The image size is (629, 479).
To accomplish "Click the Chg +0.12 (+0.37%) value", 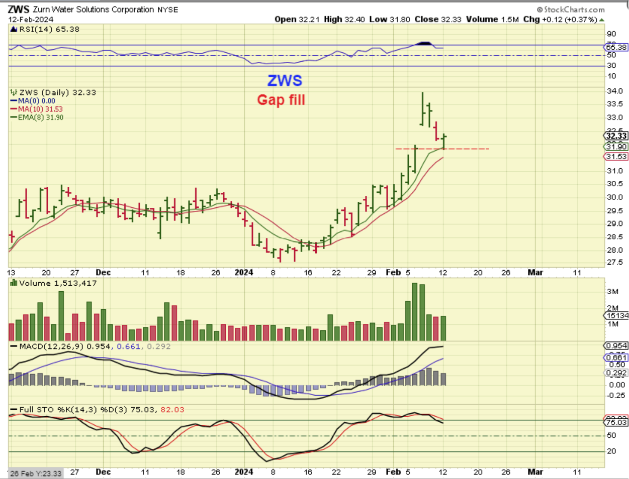I will (x=560, y=19).
